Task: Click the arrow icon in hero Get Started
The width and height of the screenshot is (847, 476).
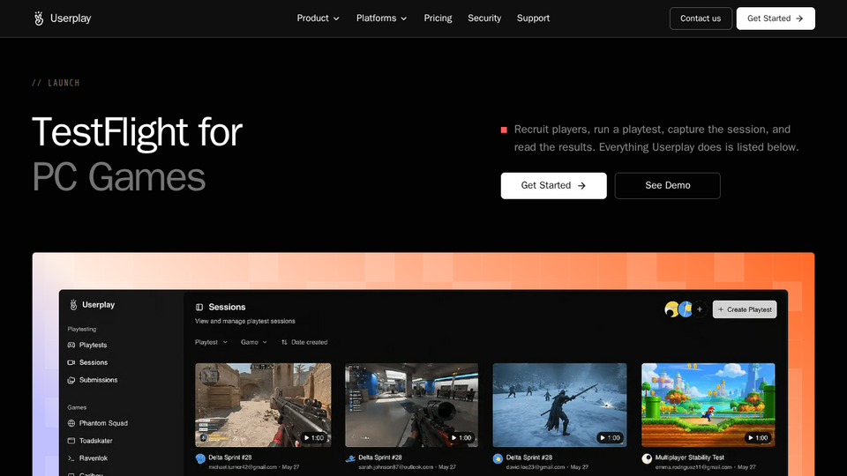Action: (581, 186)
